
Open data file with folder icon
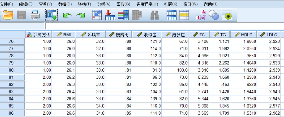point(8,15)
